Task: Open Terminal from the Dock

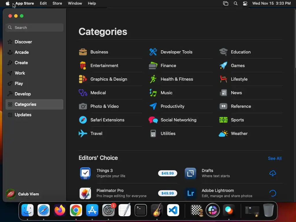Action: tap(141, 210)
